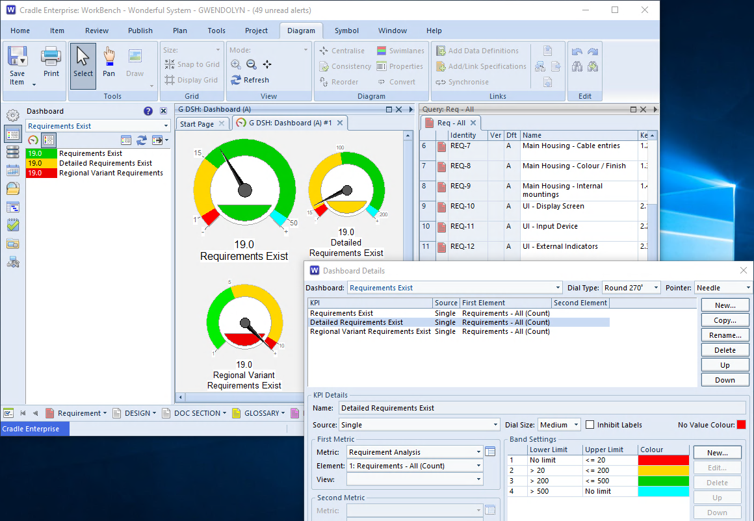Click the checklist notepad sidebar icon
This screenshot has width=754, height=521.
pos(13,225)
